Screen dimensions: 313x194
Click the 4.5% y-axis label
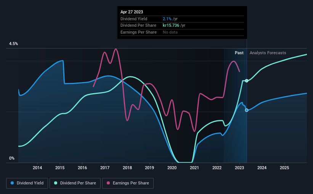point(14,44)
